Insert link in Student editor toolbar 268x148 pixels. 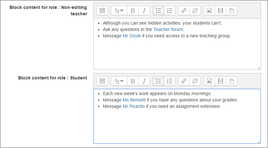coord(184,81)
